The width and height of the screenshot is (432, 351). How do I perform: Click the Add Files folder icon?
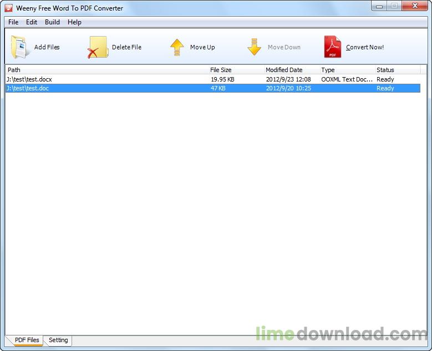pos(19,47)
